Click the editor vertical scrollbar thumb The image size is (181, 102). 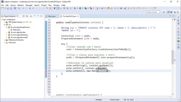pos(173,57)
